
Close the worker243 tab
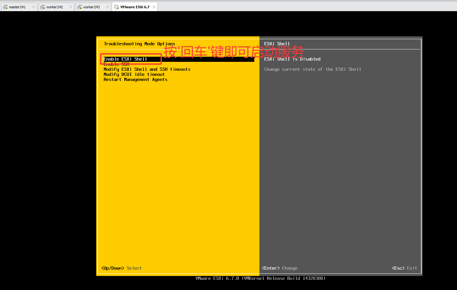(107, 7)
